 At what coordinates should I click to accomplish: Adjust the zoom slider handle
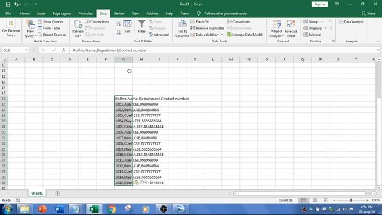coord(351,201)
